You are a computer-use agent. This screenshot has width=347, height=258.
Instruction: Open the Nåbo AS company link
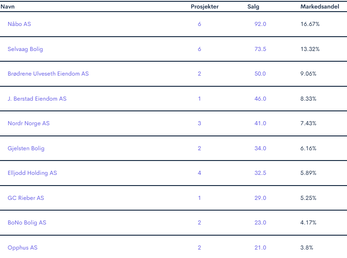[19, 24]
